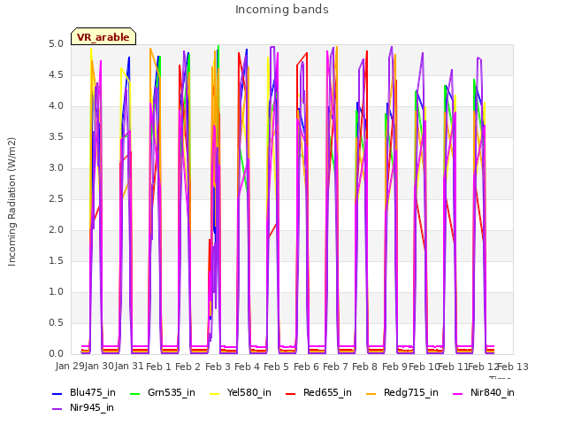Click the Feb 8 x-axis date label
The image size is (566, 425).
click(x=364, y=367)
